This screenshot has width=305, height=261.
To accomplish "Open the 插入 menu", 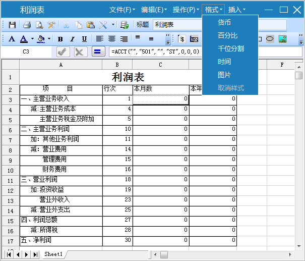I will point(237,10).
